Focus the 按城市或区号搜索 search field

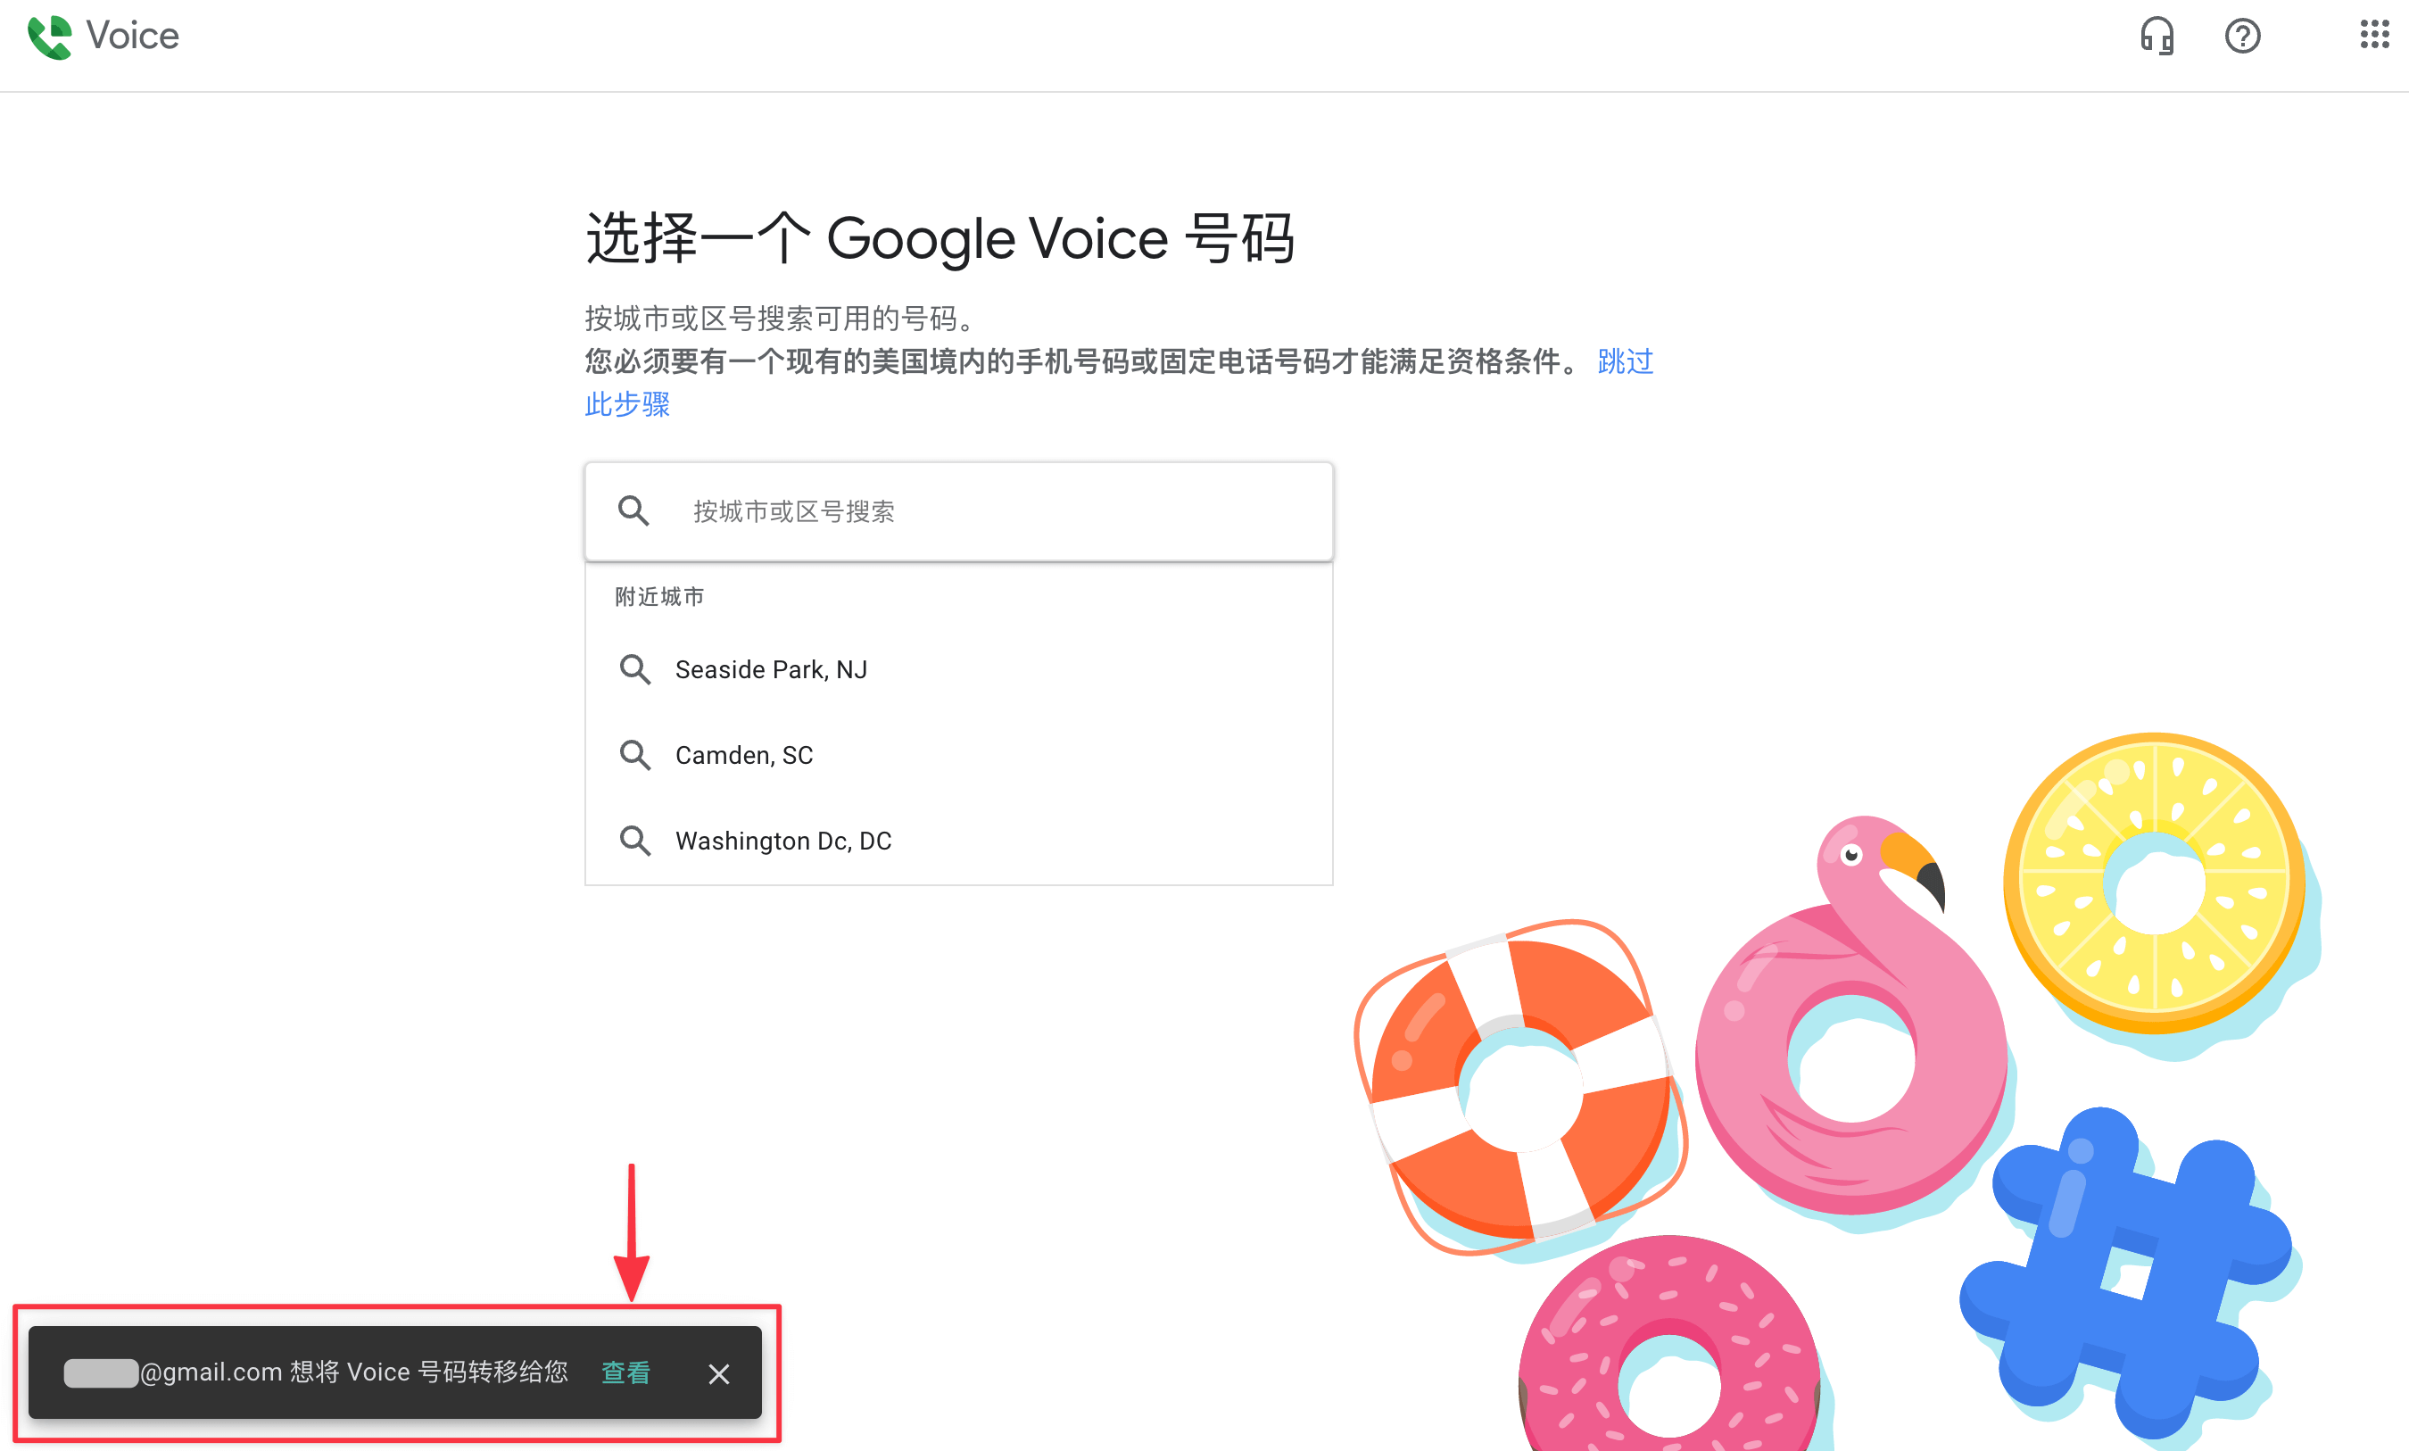pyautogui.click(x=959, y=511)
